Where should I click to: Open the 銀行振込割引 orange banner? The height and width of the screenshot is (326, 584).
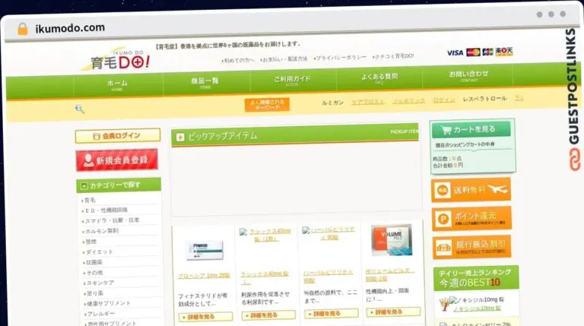472,247
